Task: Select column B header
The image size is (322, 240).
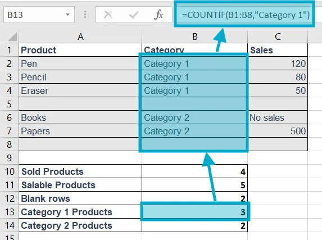Action: [x=194, y=37]
